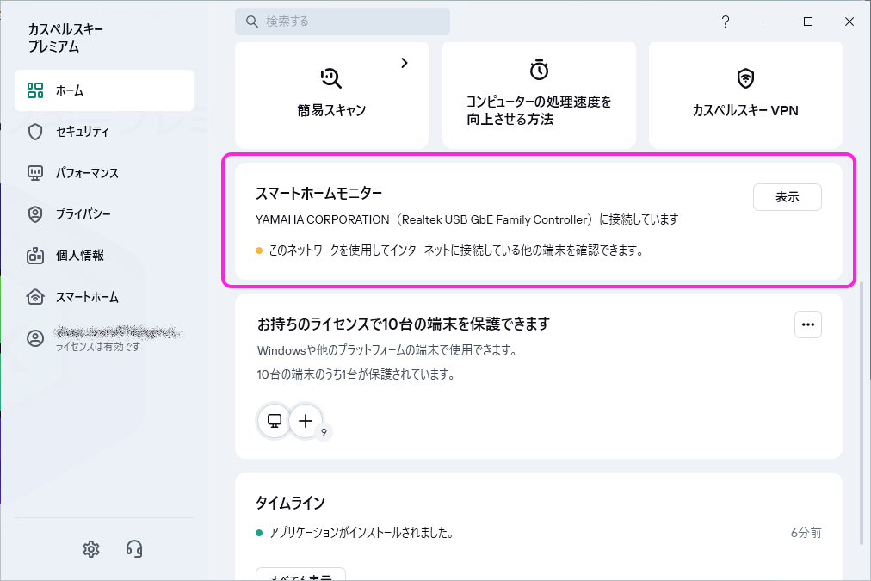Minimize the Kaspersky window
Screen dimensions: 871x581
[x=767, y=22]
